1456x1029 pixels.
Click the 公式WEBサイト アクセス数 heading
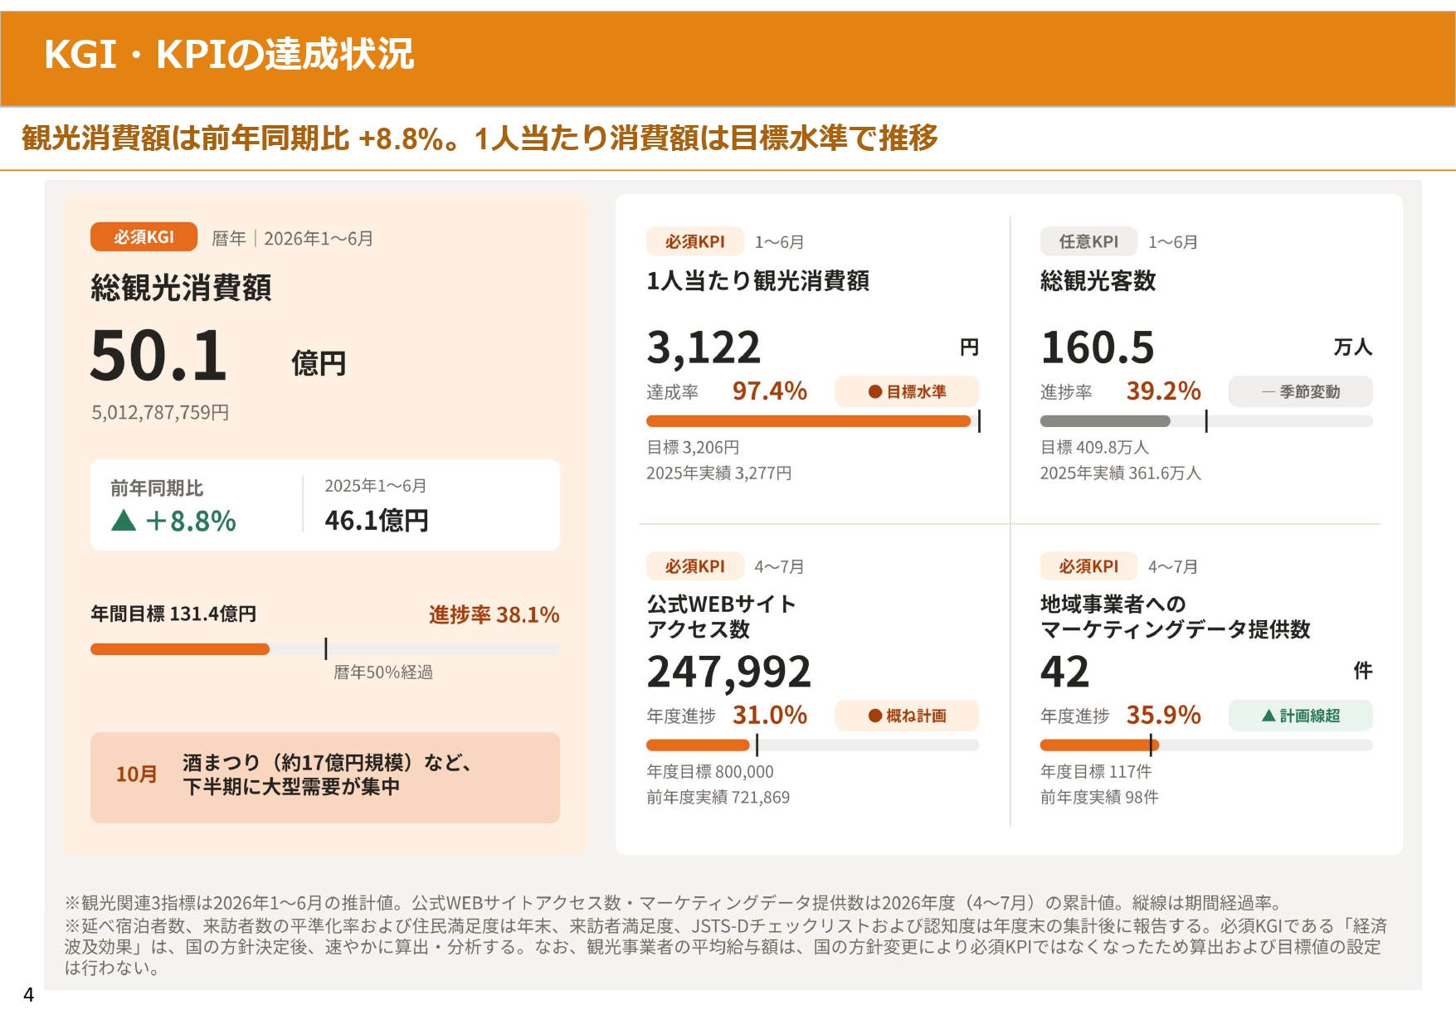pyautogui.click(x=722, y=616)
